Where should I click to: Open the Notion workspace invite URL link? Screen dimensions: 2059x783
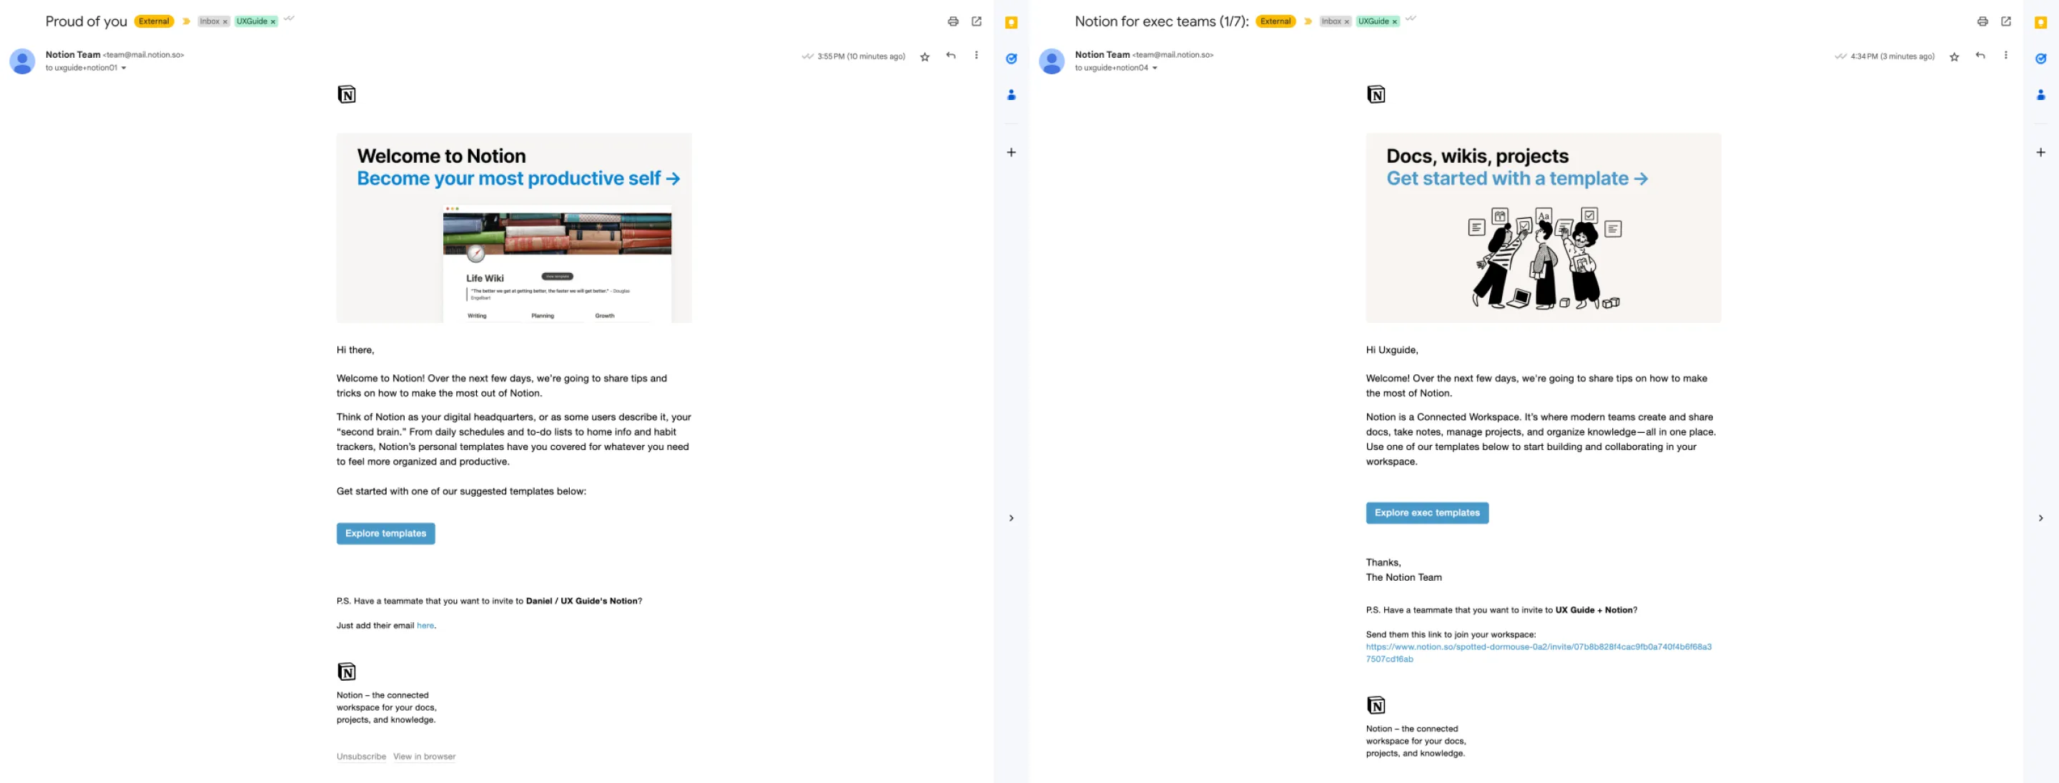[x=1539, y=654]
